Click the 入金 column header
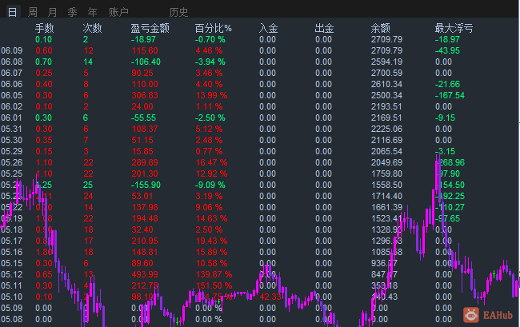This screenshot has height=327, width=520. pos(269,28)
